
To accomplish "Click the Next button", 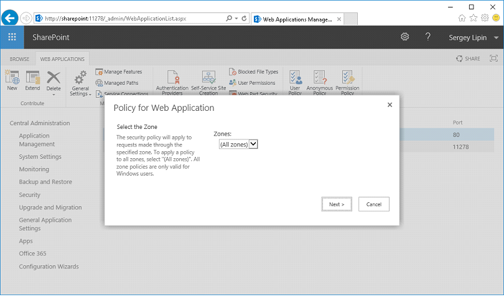I will pyautogui.click(x=337, y=204).
